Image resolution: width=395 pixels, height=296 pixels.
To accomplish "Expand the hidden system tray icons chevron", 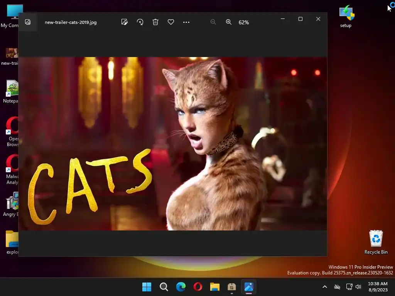I will point(325,287).
